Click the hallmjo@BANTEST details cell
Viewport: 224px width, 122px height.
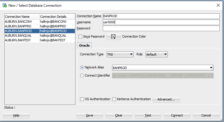57,40
